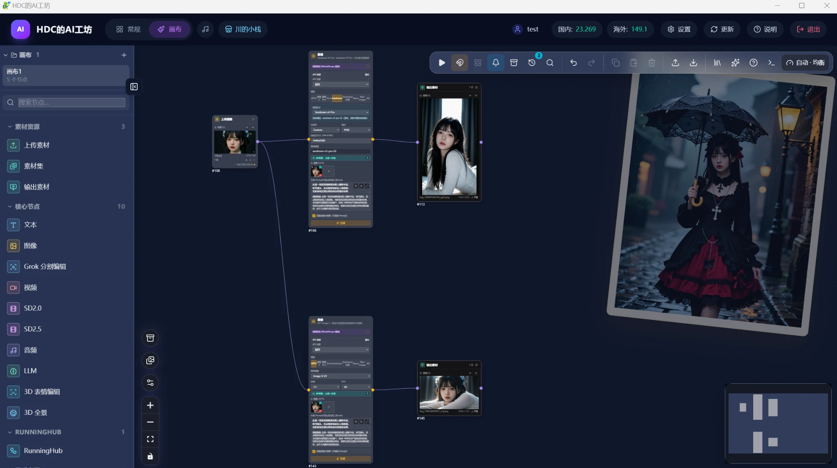The image size is (837, 468).
Task: Add a new canvas with the plus icon
Action: point(124,55)
